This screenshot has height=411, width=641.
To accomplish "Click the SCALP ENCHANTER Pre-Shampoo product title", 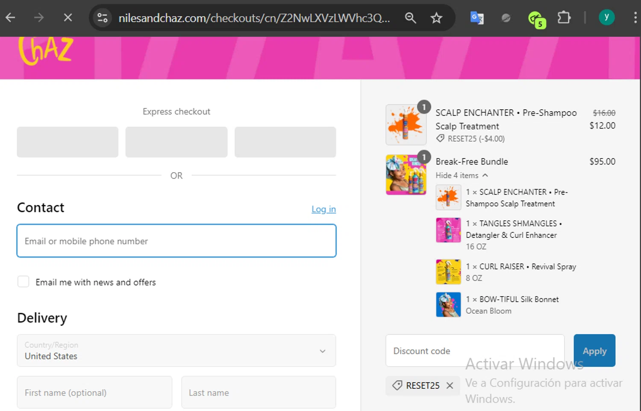I will coord(506,119).
